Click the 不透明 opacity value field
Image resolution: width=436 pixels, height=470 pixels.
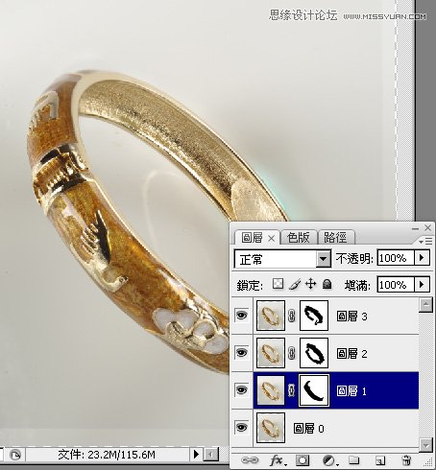point(396,258)
